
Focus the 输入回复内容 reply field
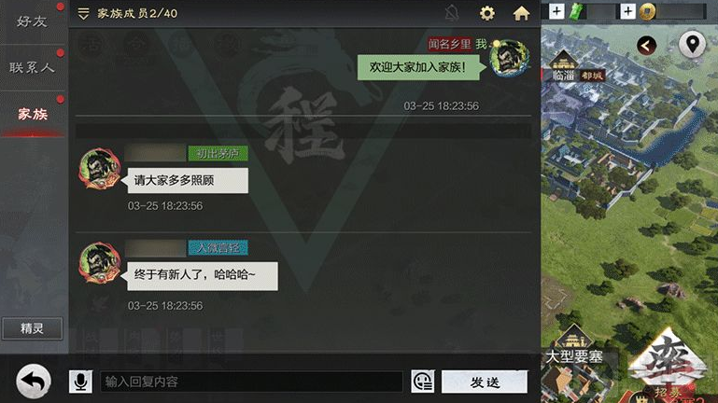click(x=251, y=382)
